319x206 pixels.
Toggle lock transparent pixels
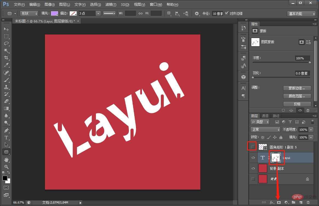(x=263, y=137)
